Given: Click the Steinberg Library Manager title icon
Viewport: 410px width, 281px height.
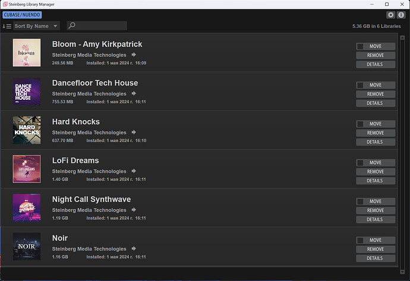Looking at the screenshot, I should pyautogui.click(x=5, y=4).
